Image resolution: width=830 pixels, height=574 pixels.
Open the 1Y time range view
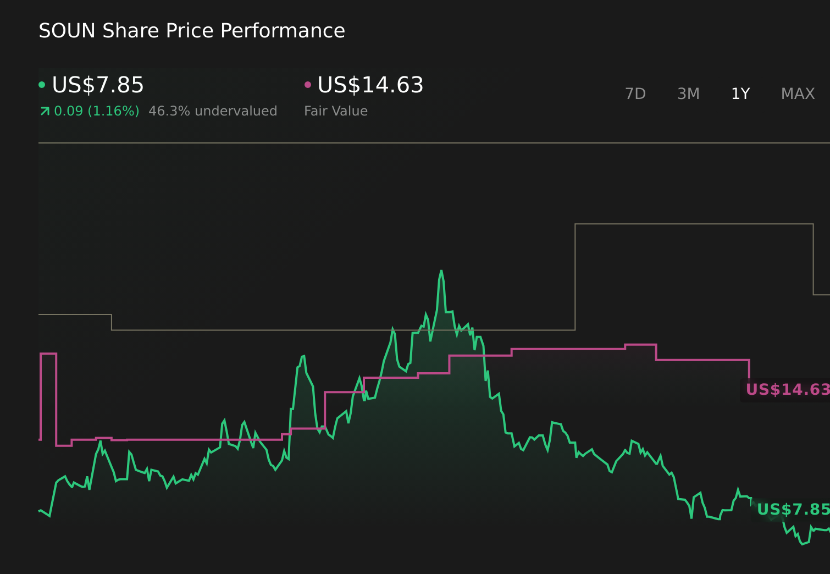(x=740, y=93)
